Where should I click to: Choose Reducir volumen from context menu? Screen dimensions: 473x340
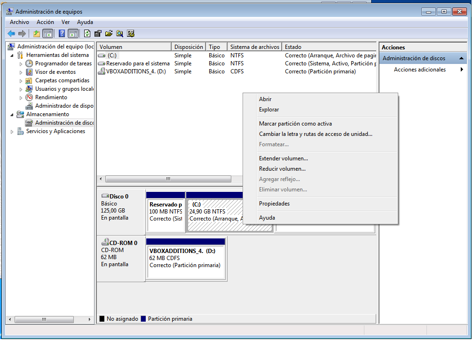coord(282,169)
